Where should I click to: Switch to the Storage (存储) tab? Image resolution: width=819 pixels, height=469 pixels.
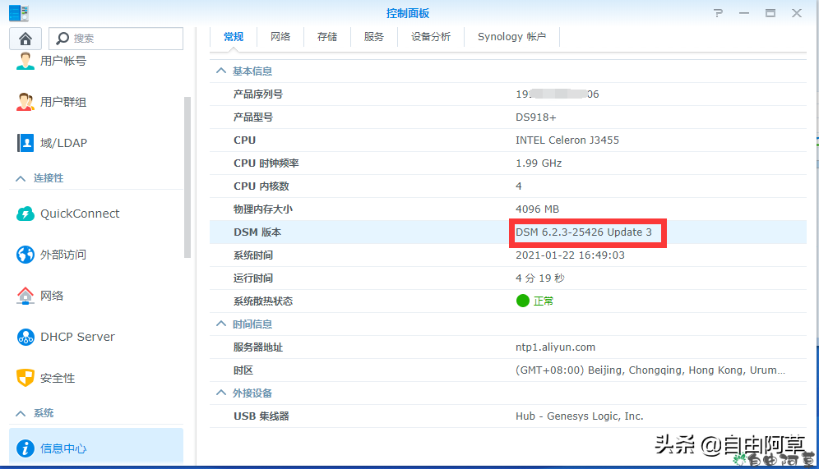pos(327,37)
